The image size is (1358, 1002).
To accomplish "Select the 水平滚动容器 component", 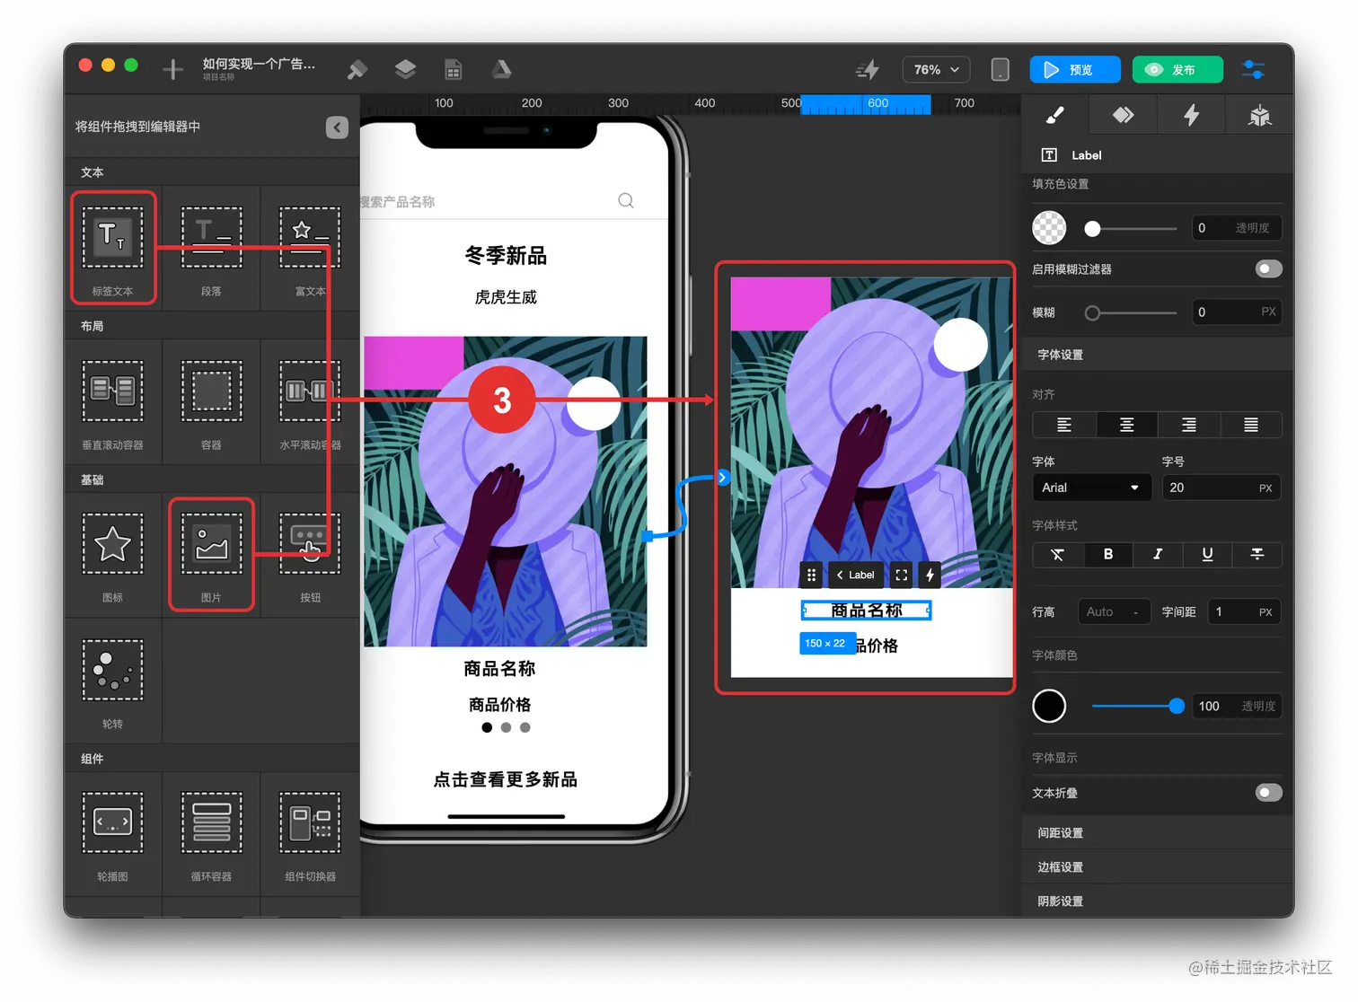I will [x=310, y=401].
